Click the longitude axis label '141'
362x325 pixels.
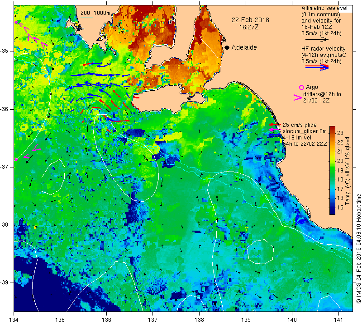338,320
